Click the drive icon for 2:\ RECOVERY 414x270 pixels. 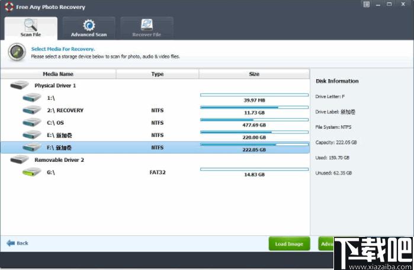click(31, 110)
